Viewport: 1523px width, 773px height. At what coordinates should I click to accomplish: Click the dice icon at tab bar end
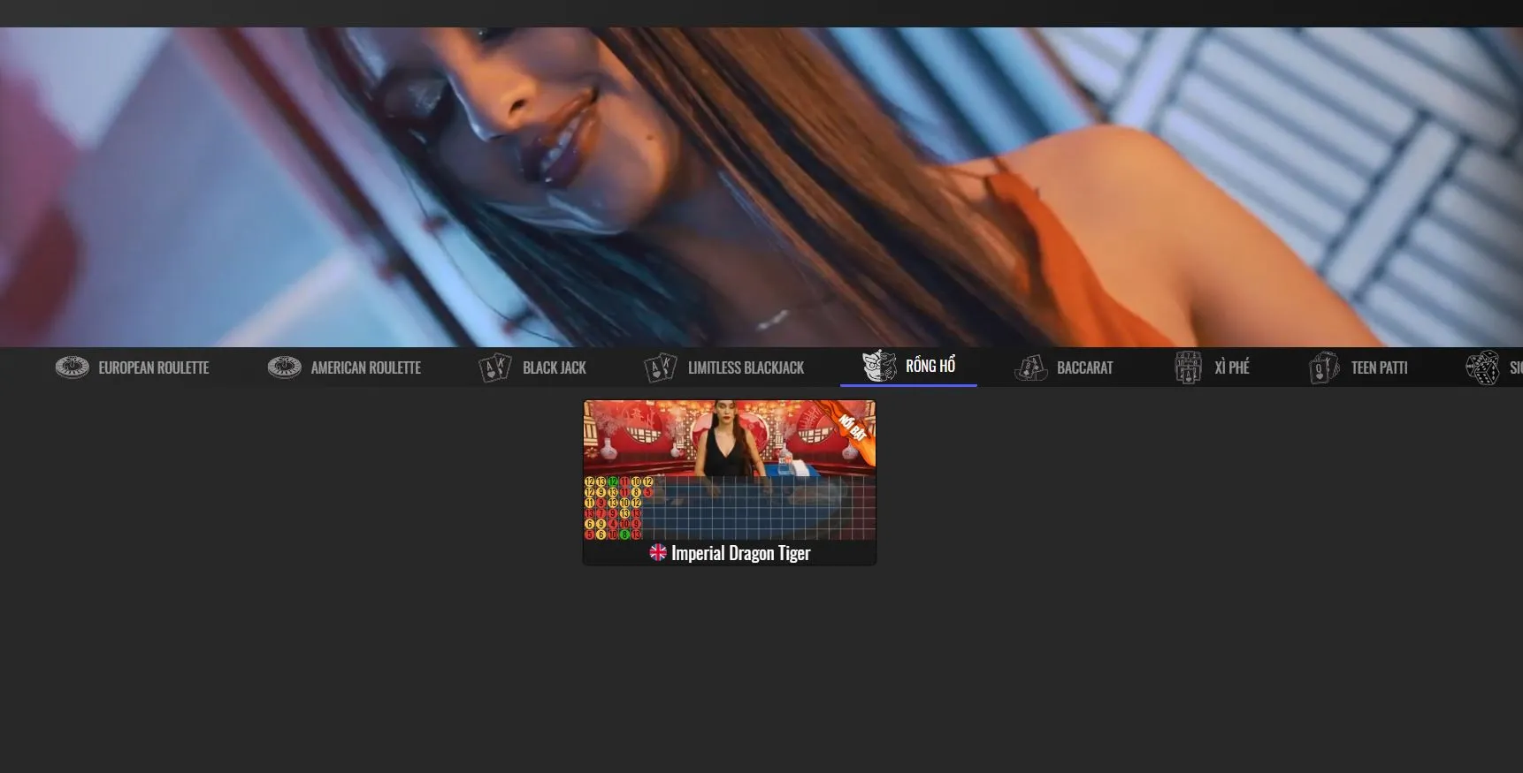(x=1482, y=368)
